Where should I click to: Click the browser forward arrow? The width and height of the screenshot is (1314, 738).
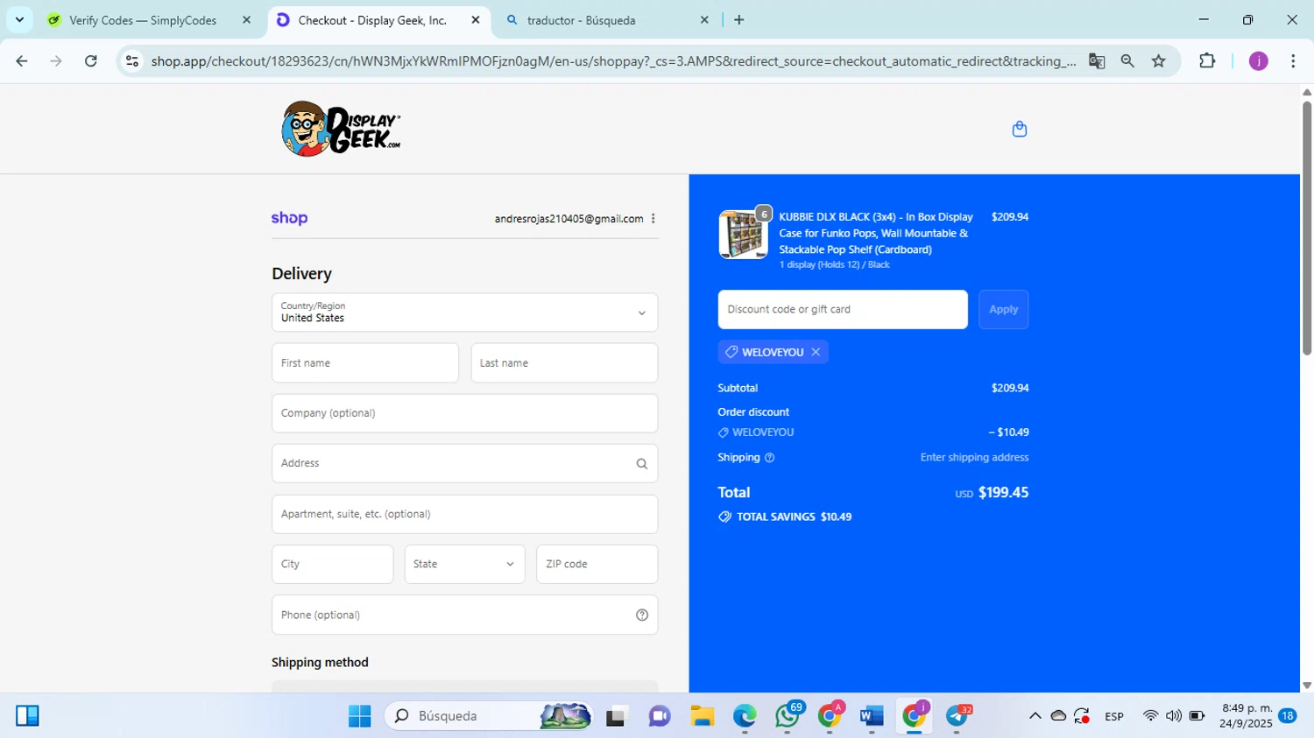click(56, 61)
